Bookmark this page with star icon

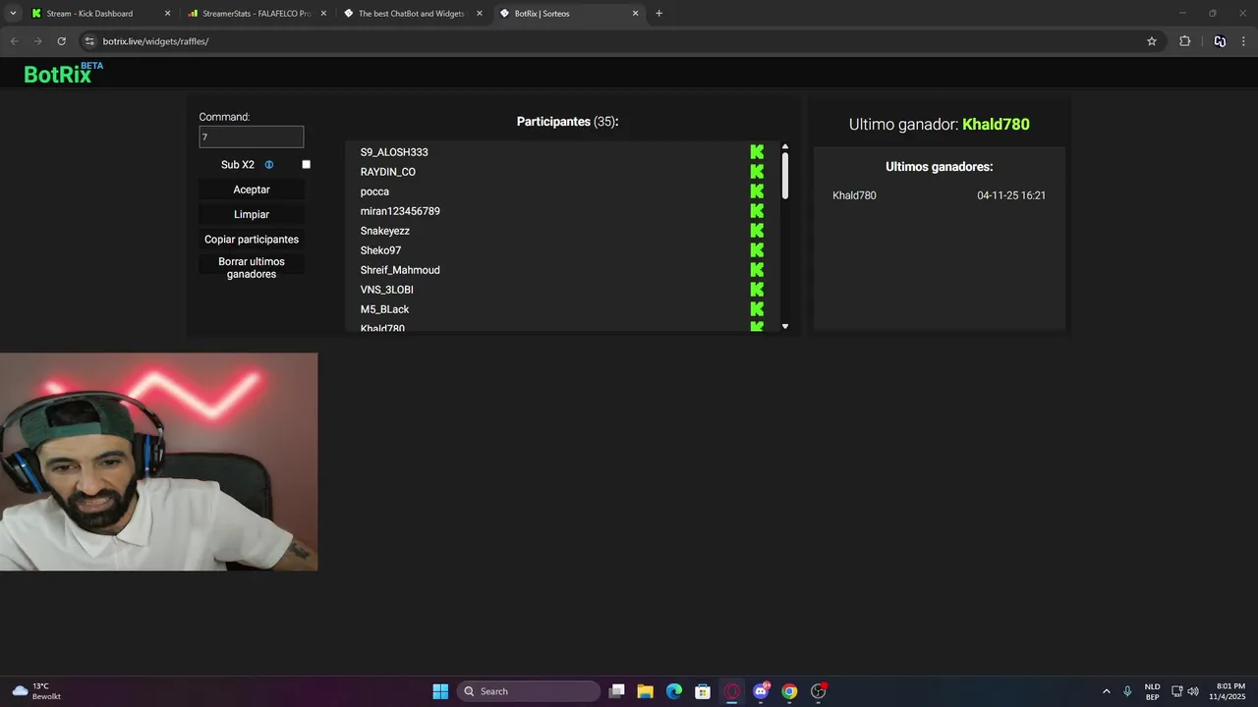[1152, 41]
